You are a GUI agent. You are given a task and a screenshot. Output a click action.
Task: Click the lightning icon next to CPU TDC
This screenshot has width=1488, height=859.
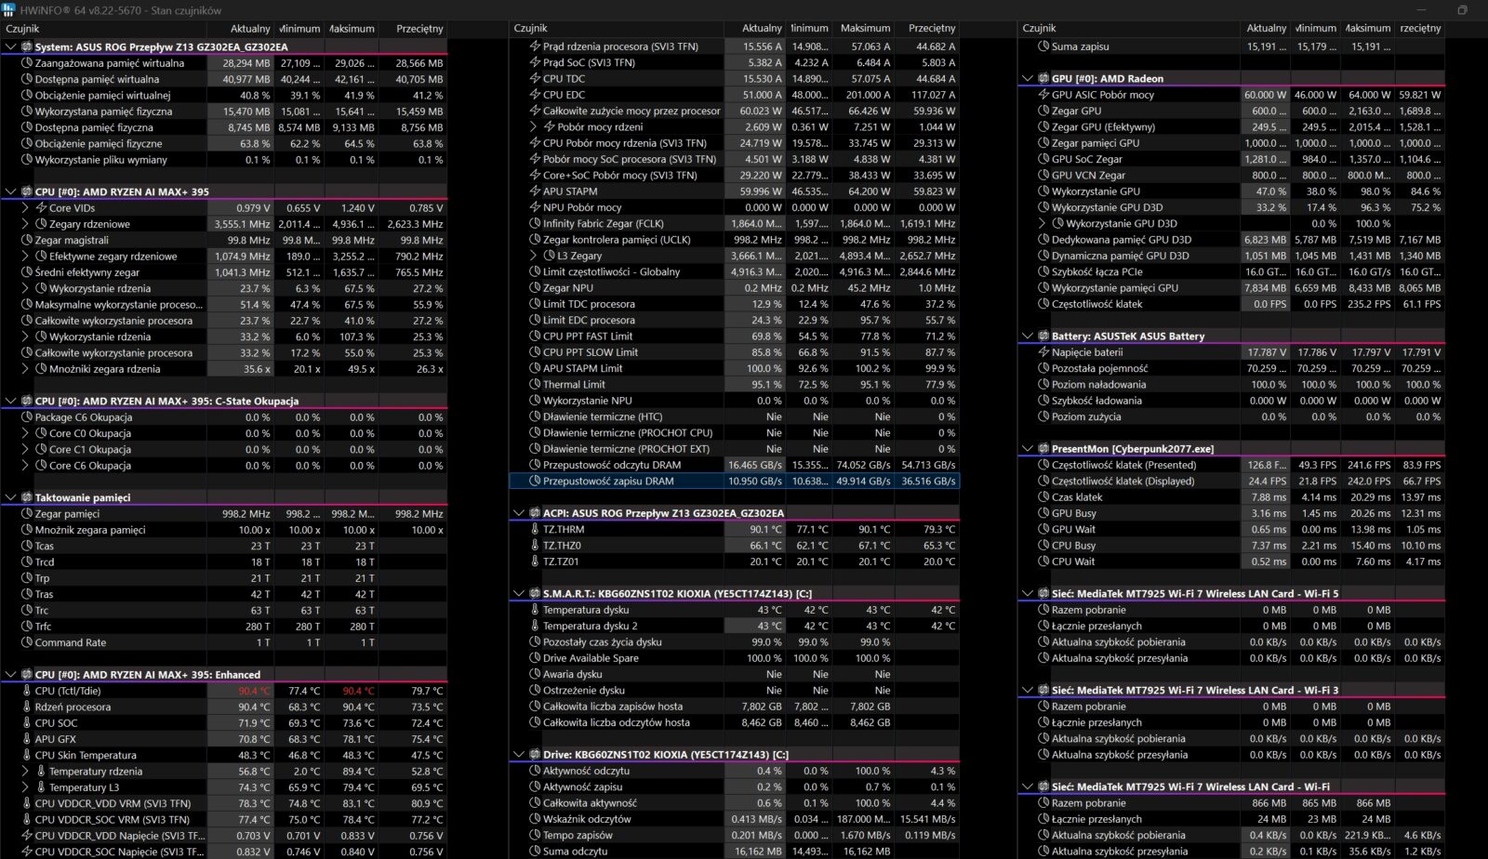click(x=535, y=79)
